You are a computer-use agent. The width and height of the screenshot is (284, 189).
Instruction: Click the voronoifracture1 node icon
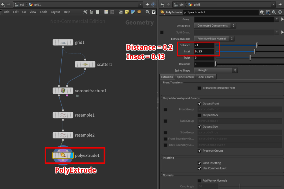tap(64, 90)
